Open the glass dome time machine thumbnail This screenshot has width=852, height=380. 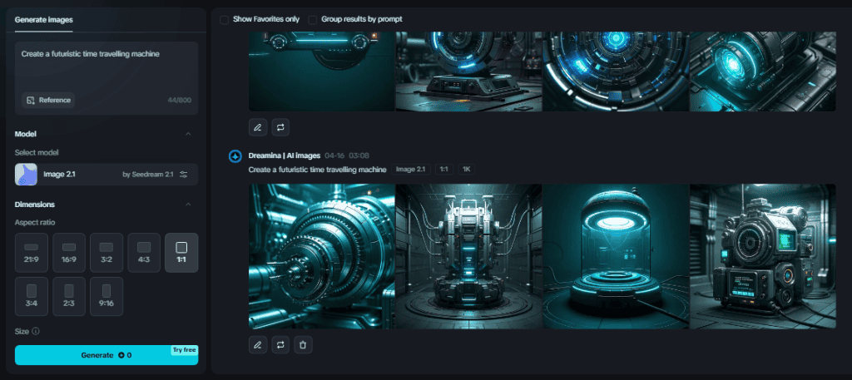615,256
